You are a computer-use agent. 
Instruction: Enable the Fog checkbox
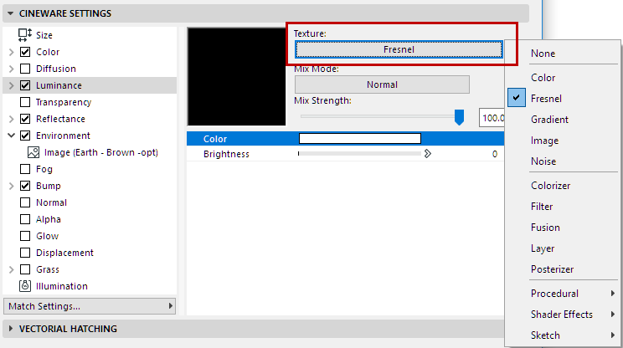tap(25, 169)
